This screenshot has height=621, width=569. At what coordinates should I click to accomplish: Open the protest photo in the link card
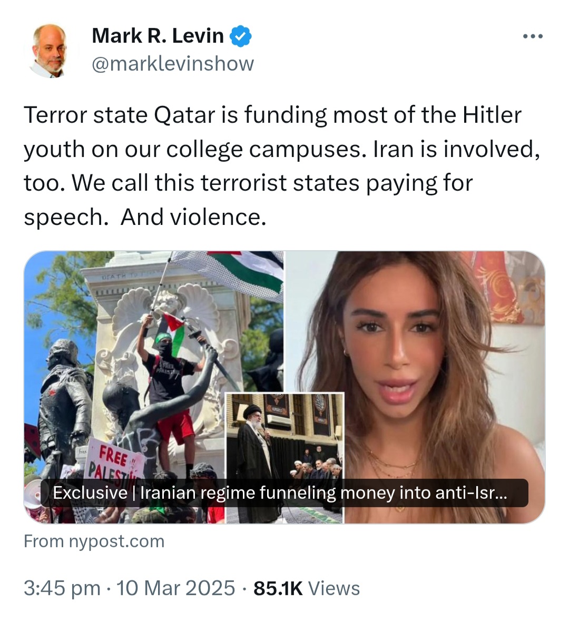(x=154, y=387)
